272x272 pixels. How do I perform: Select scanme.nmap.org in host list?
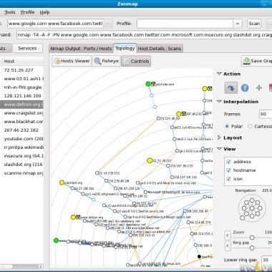point(22,173)
